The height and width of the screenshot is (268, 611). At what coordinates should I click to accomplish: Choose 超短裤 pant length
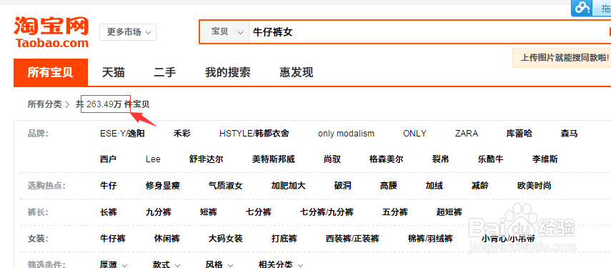tap(449, 212)
